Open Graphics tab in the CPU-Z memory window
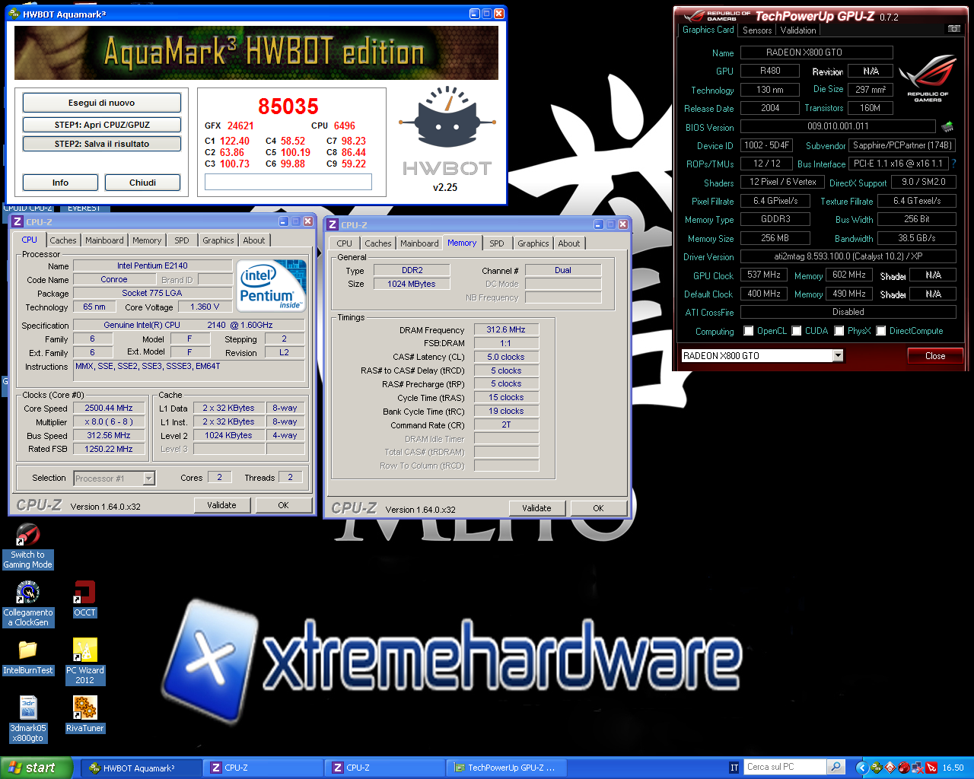Screen dimensions: 974x779 [x=533, y=243]
